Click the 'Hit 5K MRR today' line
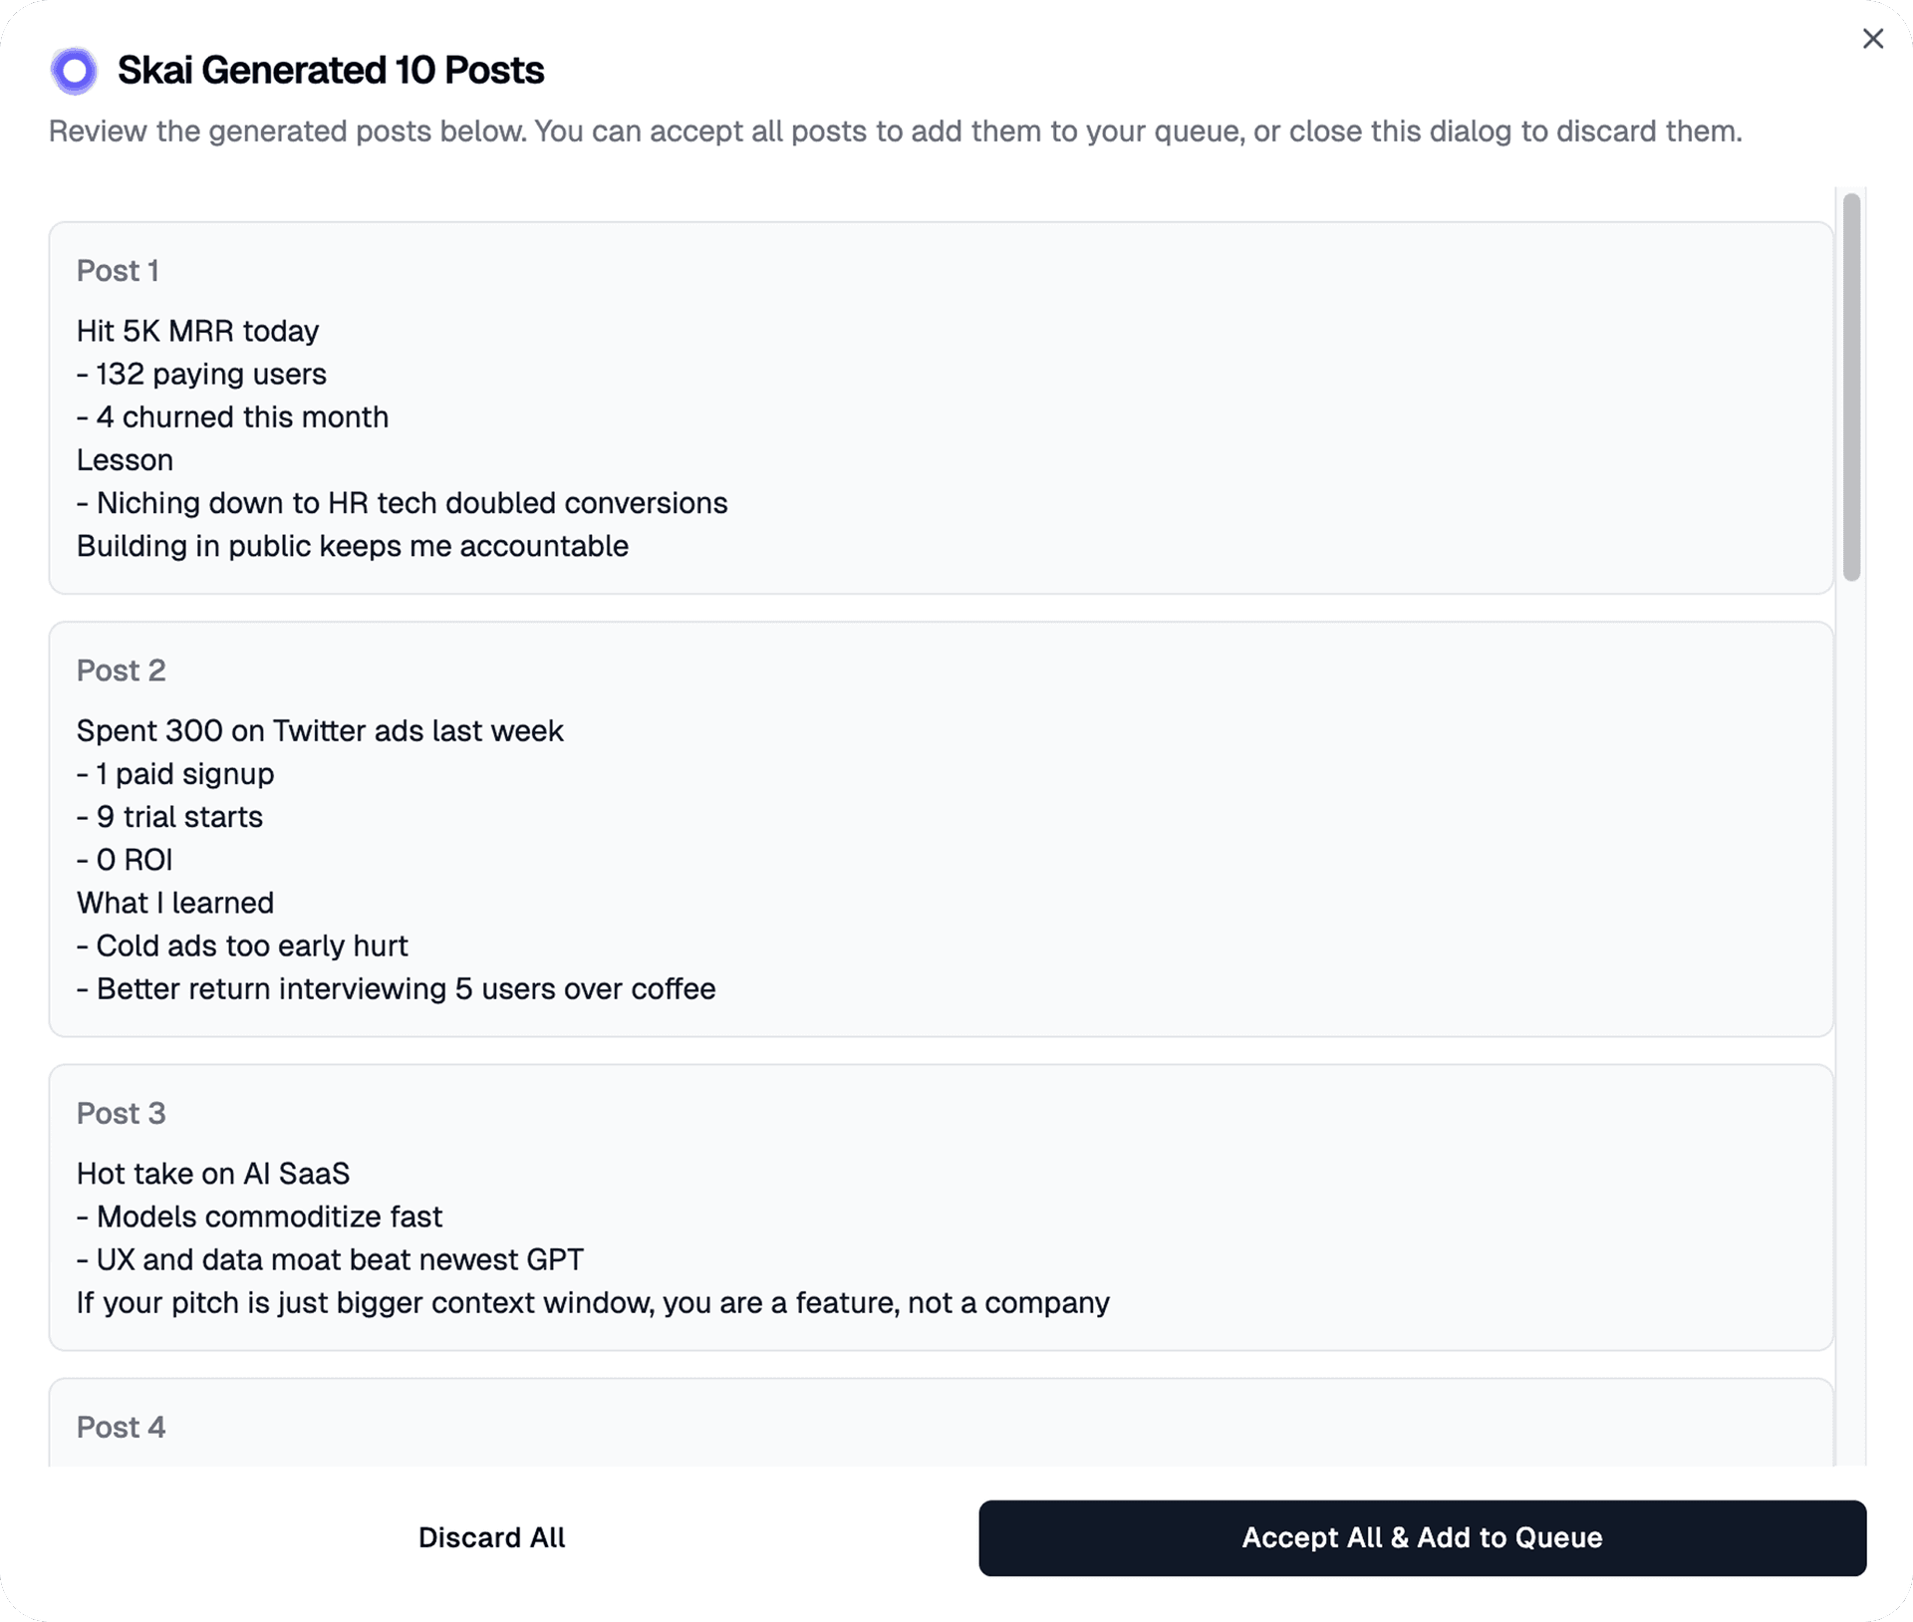Image resolution: width=1913 pixels, height=1622 pixels. point(197,331)
